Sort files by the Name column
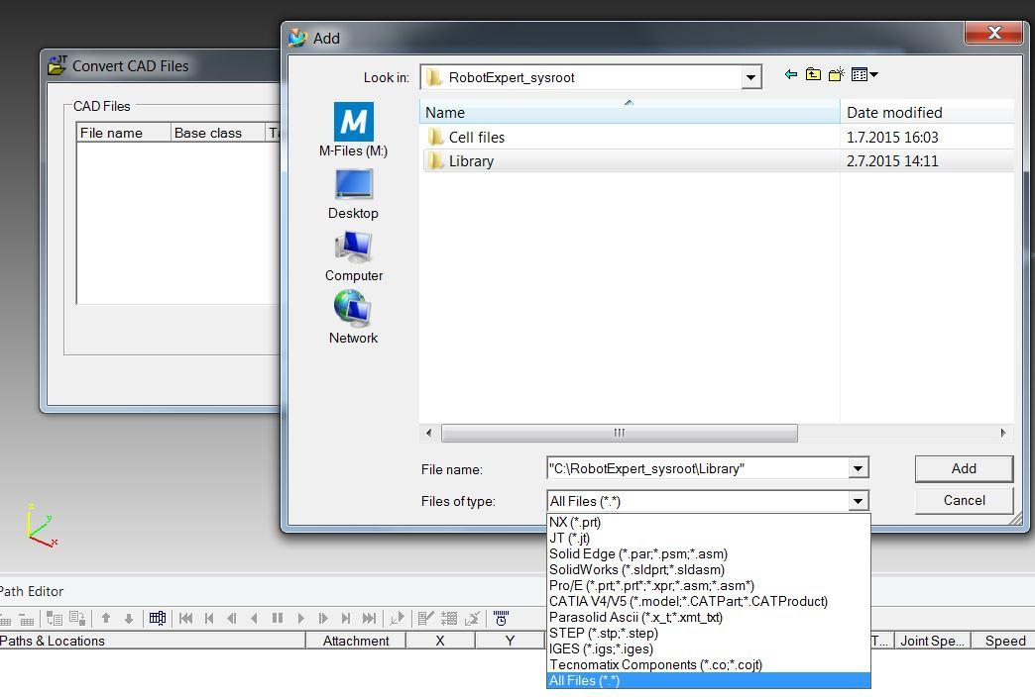The height and width of the screenshot is (697, 1035). (630, 112)
